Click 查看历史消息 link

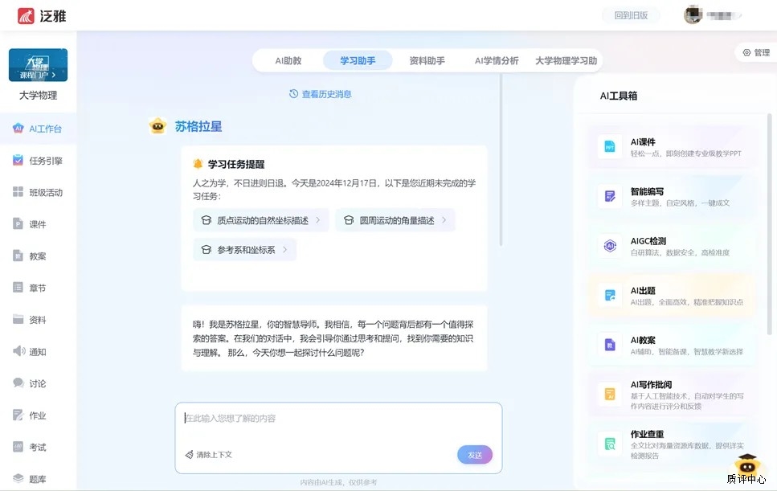321,94
